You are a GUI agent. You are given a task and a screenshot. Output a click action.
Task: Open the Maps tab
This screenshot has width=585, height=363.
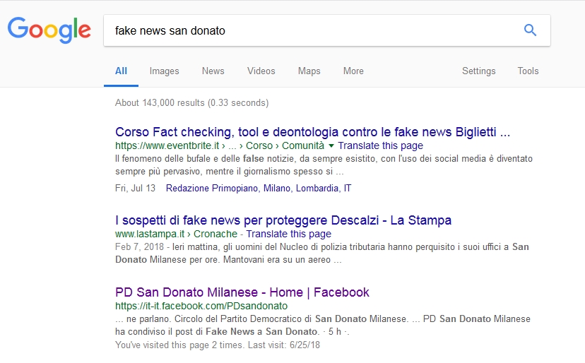(309, 71)
